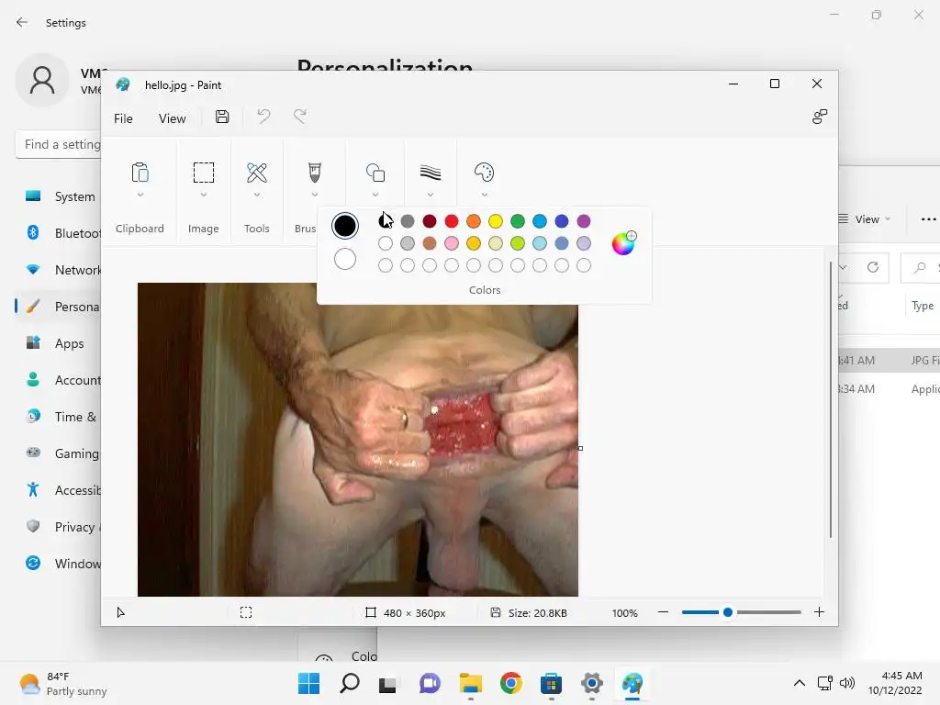Open the View dropdown in File Explorer
The image size is (940, 705).
865,218
